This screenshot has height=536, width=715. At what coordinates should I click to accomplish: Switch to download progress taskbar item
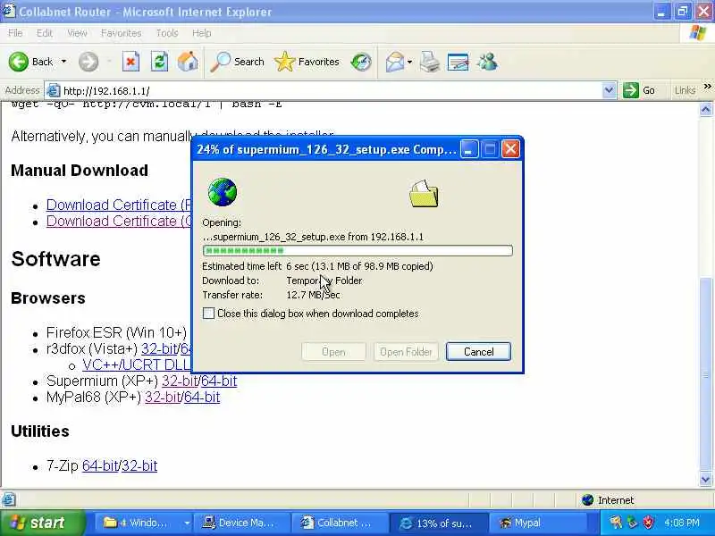pyautogui.click(x=439, y=523)
